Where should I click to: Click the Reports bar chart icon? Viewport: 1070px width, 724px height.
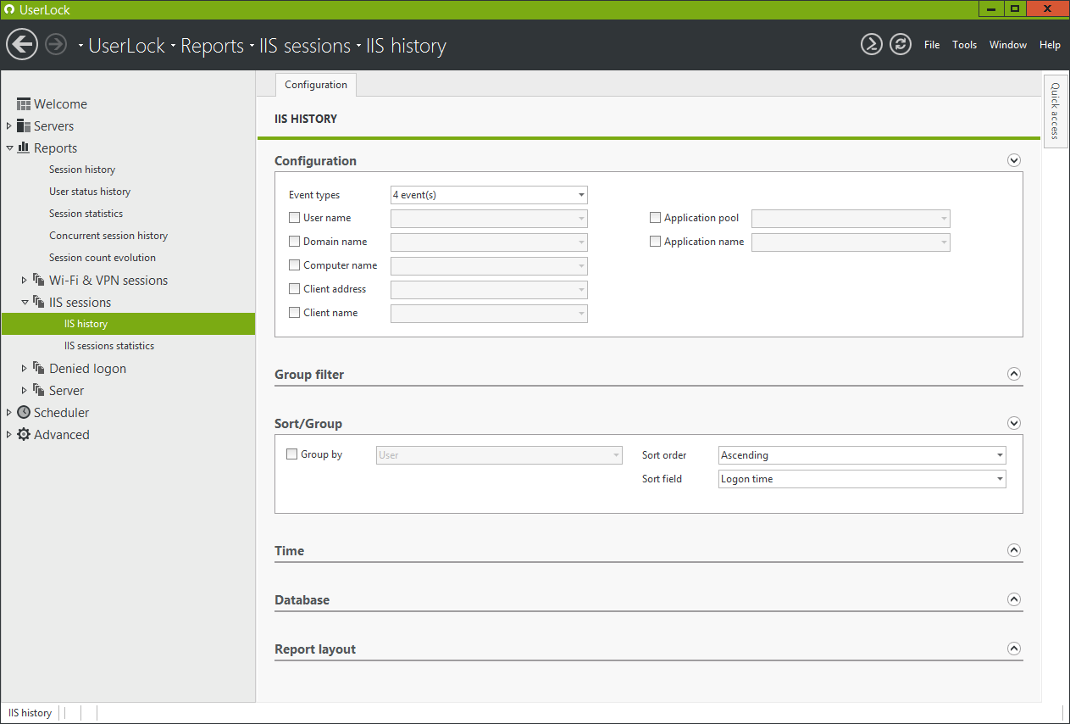coord(24,148)
